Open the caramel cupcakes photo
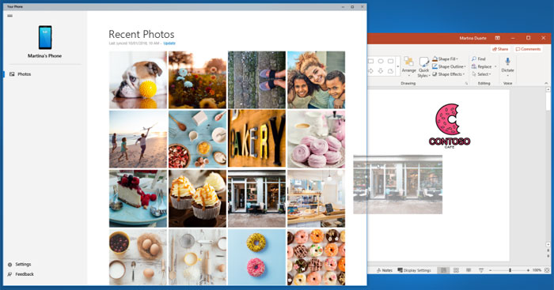Viewport: 554px width, 290px height. click(198, 198)
